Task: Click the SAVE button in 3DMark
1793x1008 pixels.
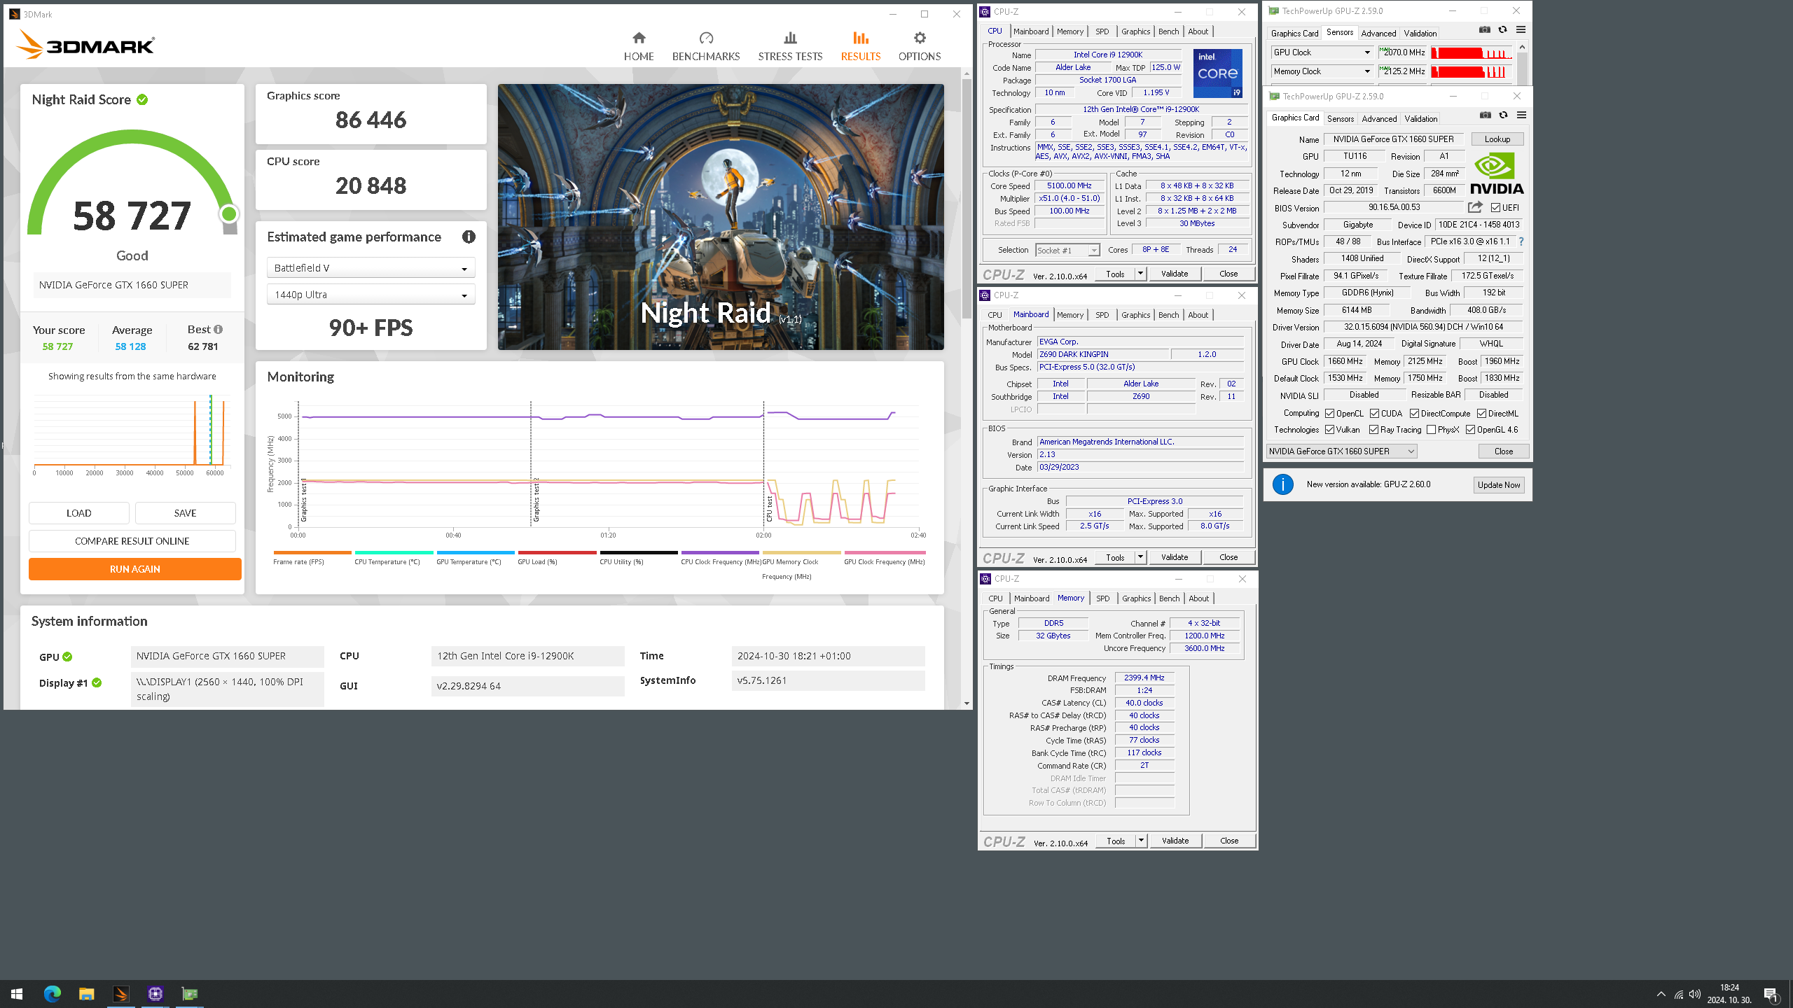Action: pyautogui.click(x=186, y=513)
